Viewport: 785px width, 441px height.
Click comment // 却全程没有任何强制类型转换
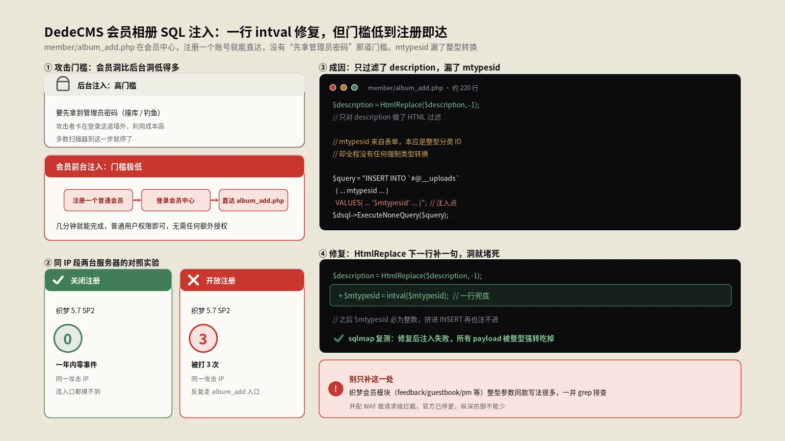380,154
